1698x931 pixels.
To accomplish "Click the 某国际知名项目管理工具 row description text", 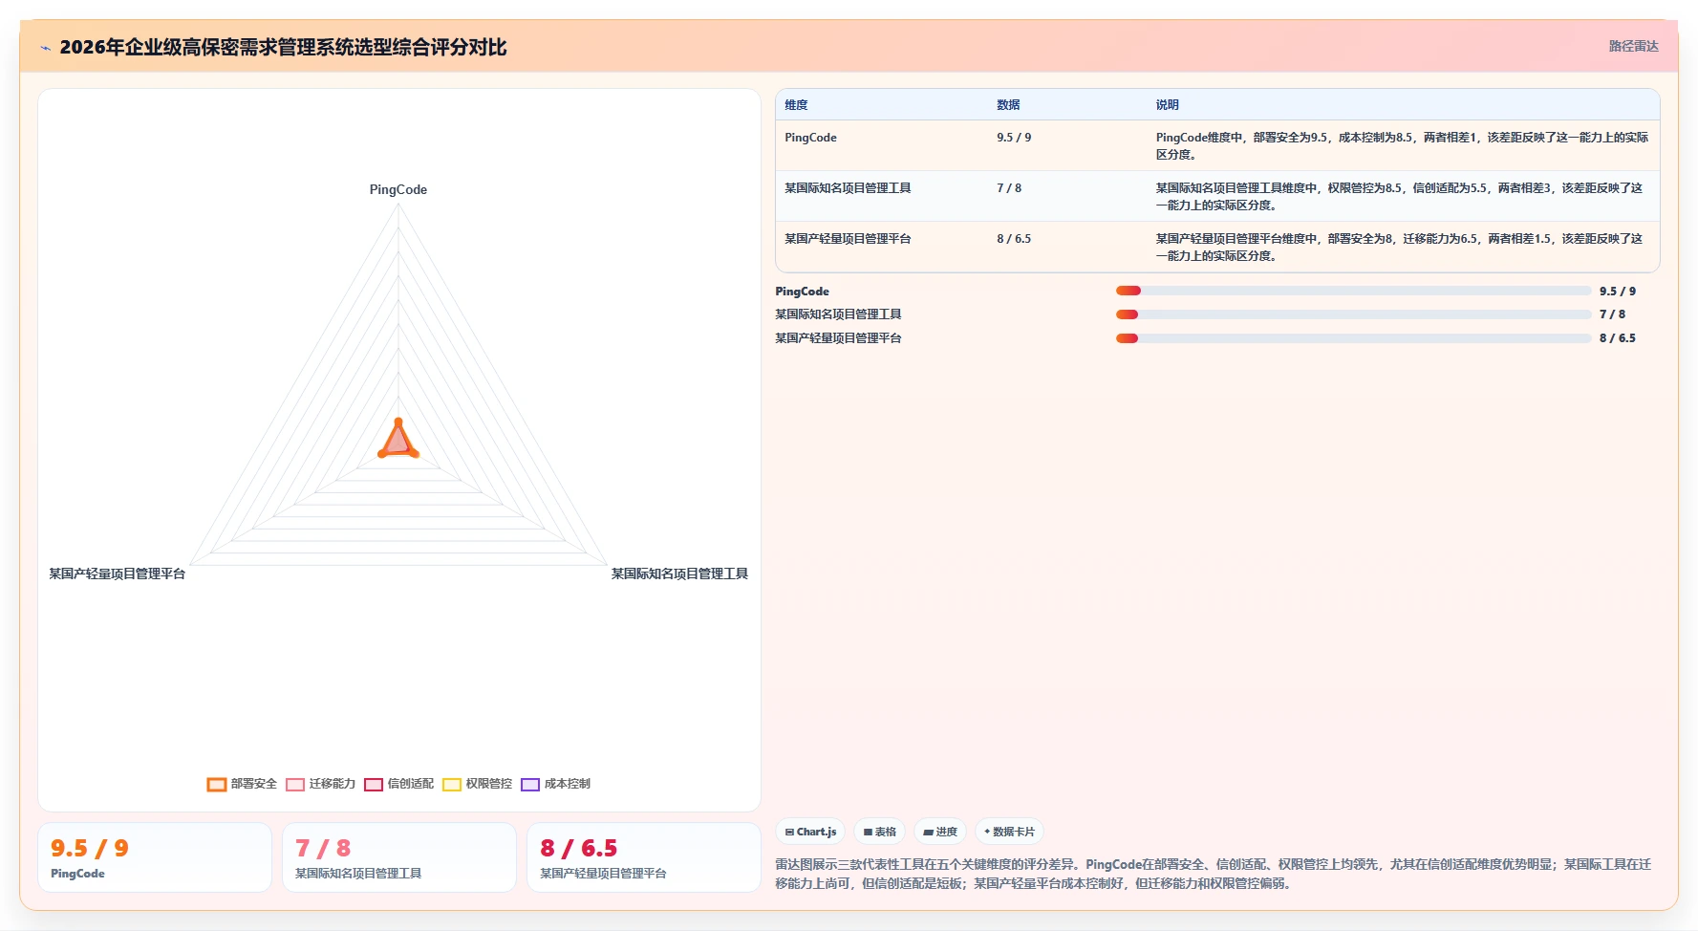I will (1402, 197).
